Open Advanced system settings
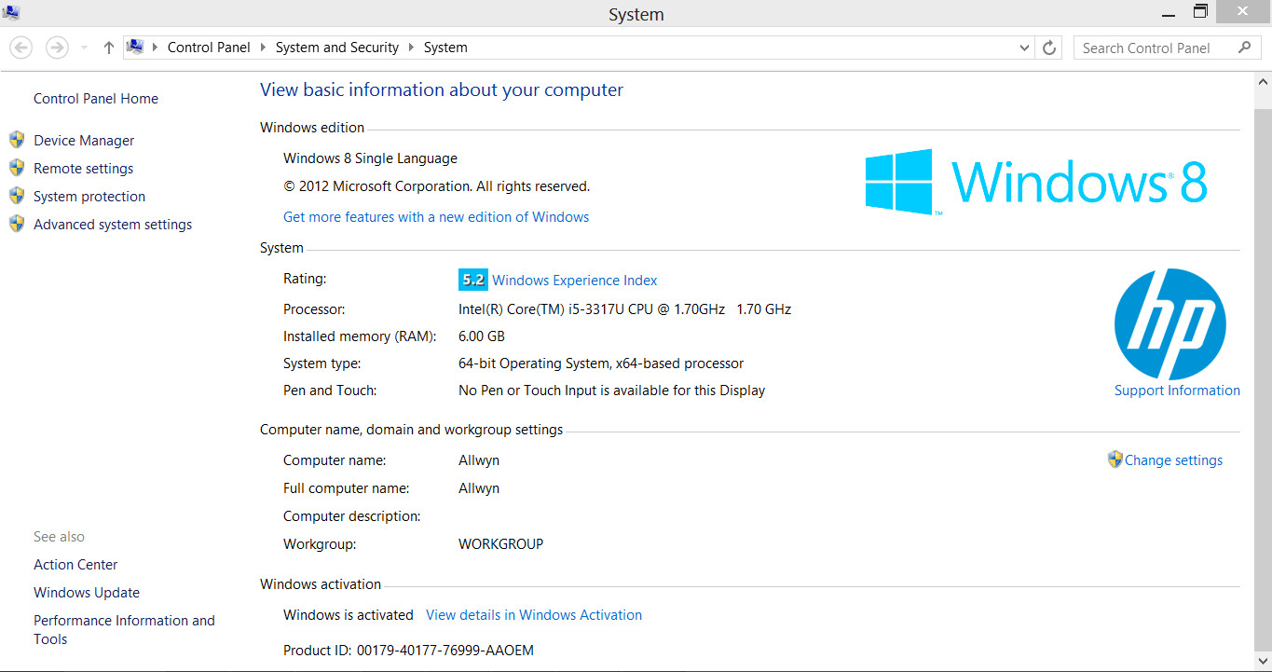This screenshot has width=1272, height=672. click(113, 225)
